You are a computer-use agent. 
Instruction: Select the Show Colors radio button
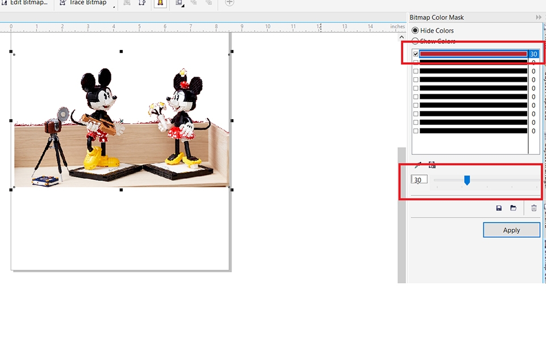click(415, 41)
